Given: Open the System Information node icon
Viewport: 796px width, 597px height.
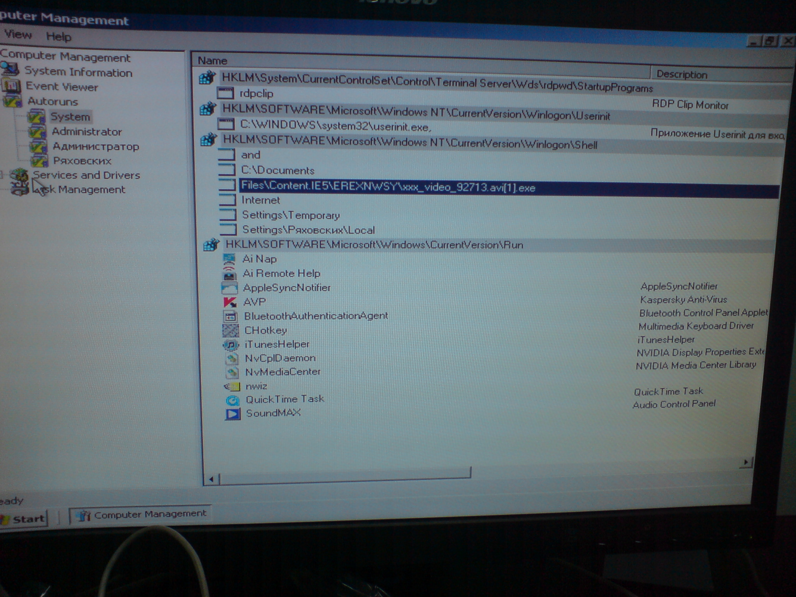Looking at the screenshot, I should pyautogui.click(x=10, y=70).
